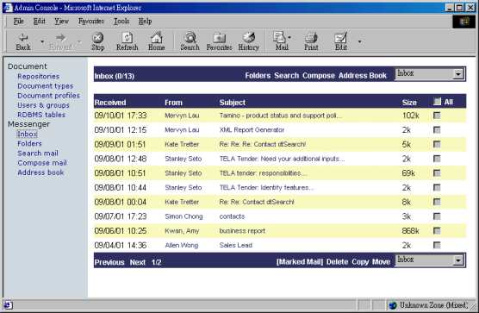Open the Back button history dropdown arrow

[x=42, y=41]
